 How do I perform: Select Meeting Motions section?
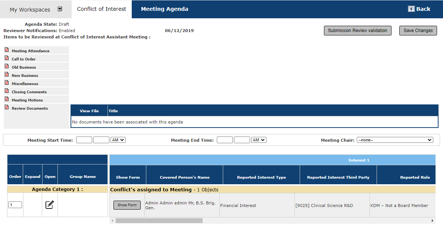(27, 100)
